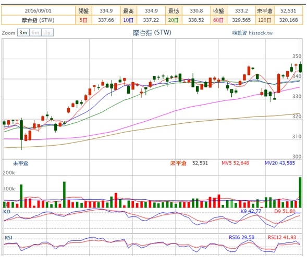Click the 320 price axis label
Viewport: 307px width, 257px height.
pos(297,117)
